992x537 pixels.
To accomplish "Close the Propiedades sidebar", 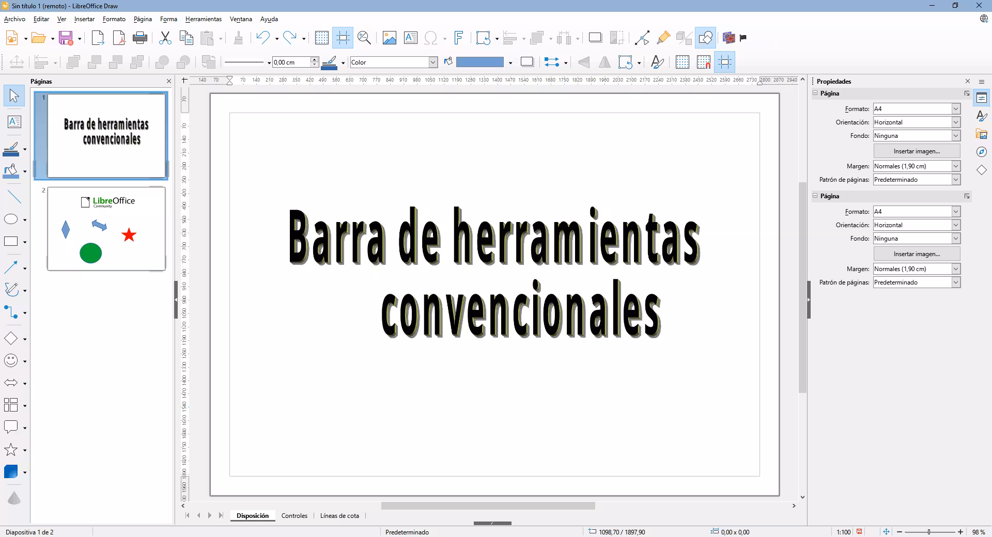I will tap(968, 81).
